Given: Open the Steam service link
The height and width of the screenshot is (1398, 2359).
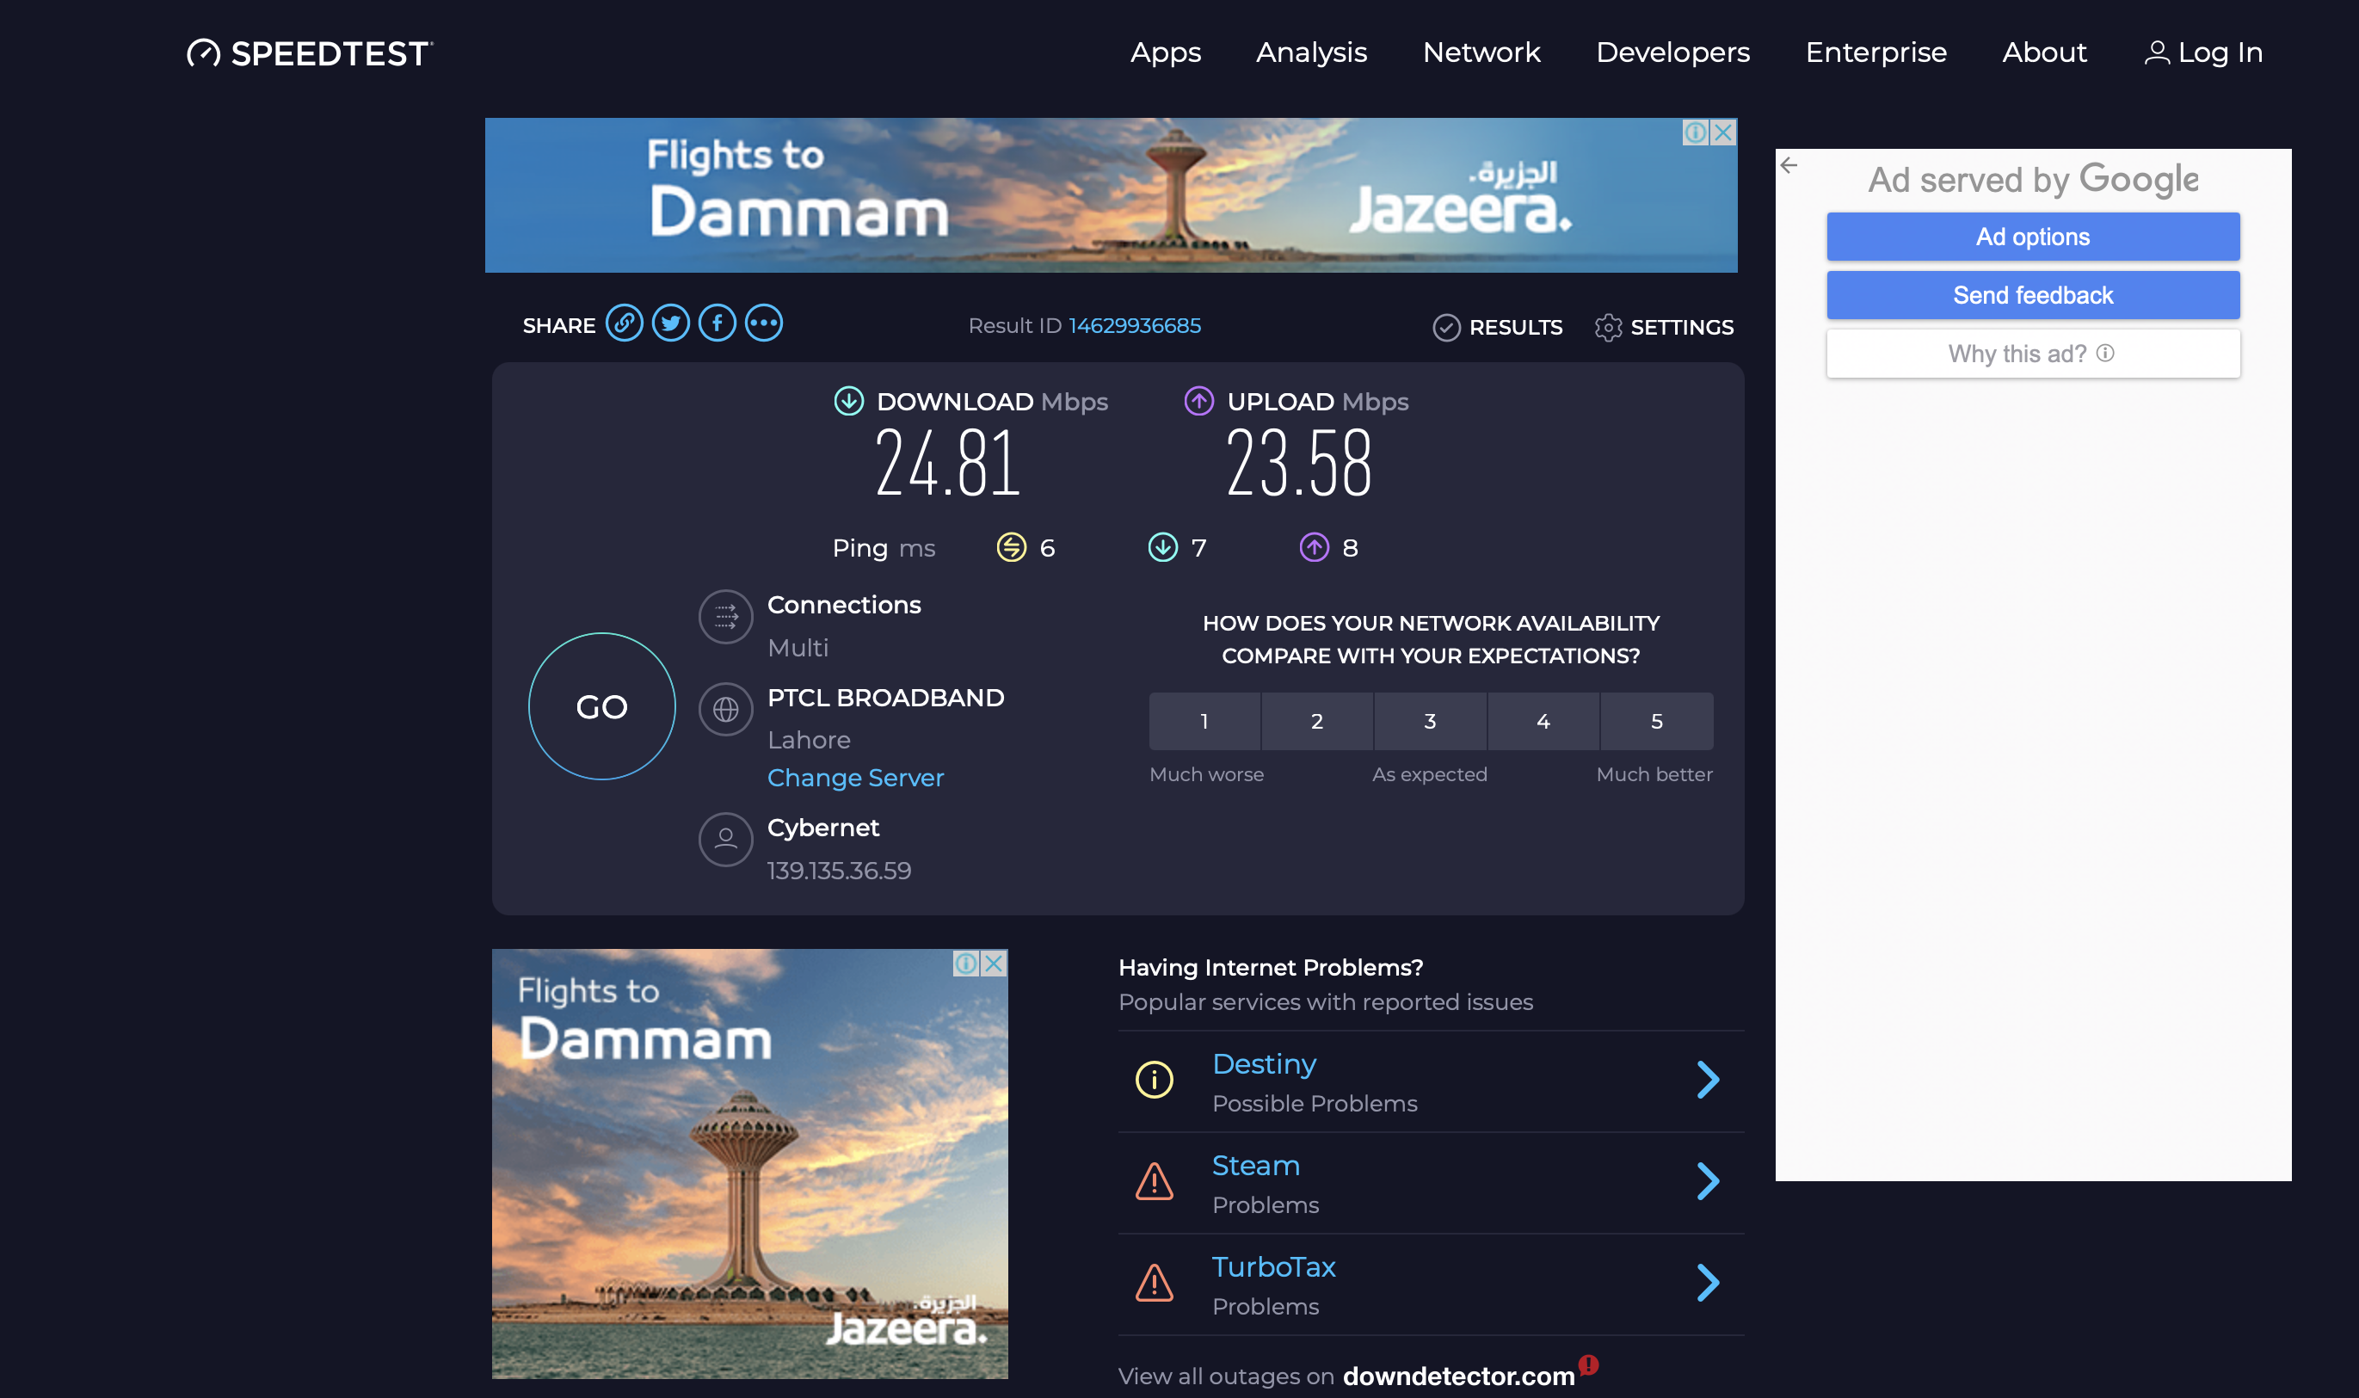Looking at the screenshot, I should (x=1256, y=1166).
